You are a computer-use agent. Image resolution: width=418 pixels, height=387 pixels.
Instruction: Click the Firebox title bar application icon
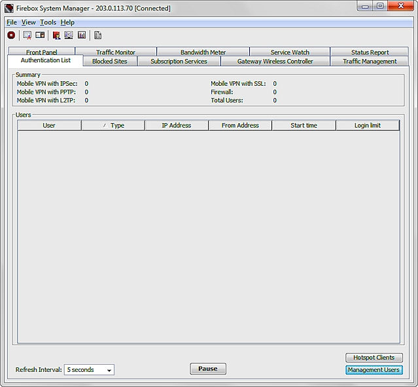[9, 9]
